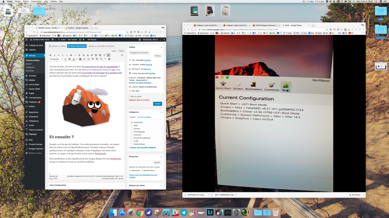Open Final Cut Pro in Dock
The width and height of the screenshot is (389, 218).
193,213
